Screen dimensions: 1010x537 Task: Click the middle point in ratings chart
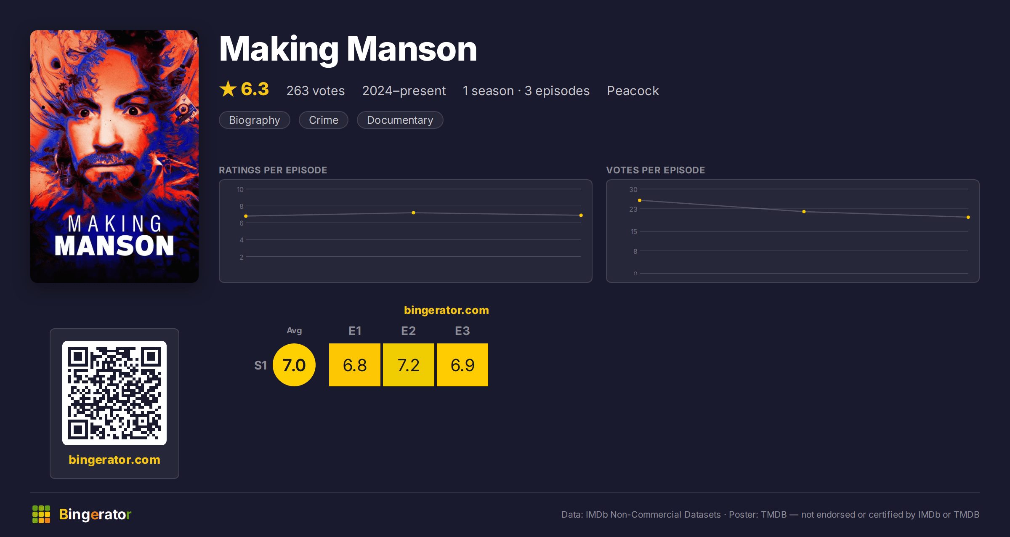point(413,213)
